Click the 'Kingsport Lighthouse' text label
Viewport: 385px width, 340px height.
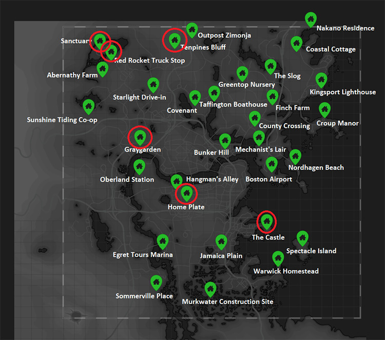(x=343, y=92)
